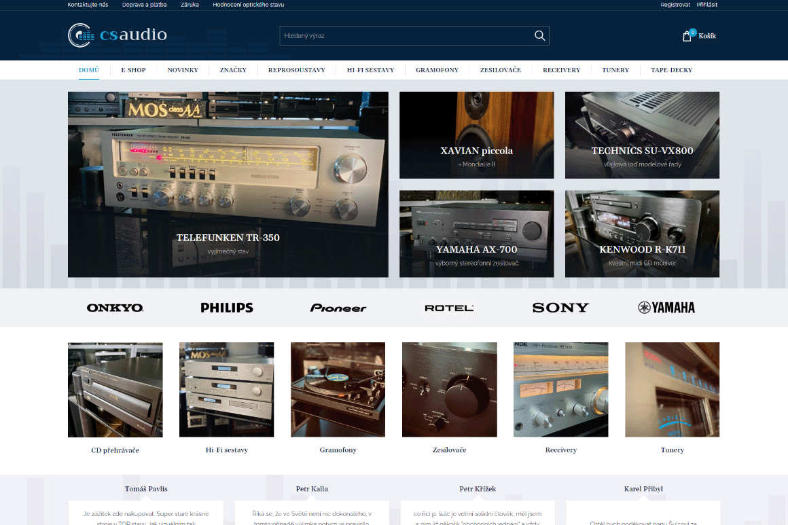
Task: Select reviewer name Tomáš Pavlis
Action: (146, 489)
